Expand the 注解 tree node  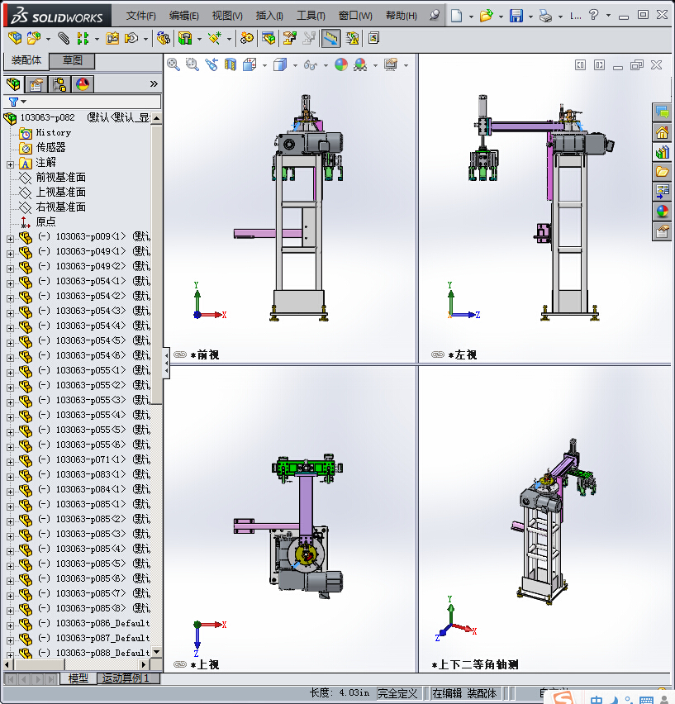10,164
